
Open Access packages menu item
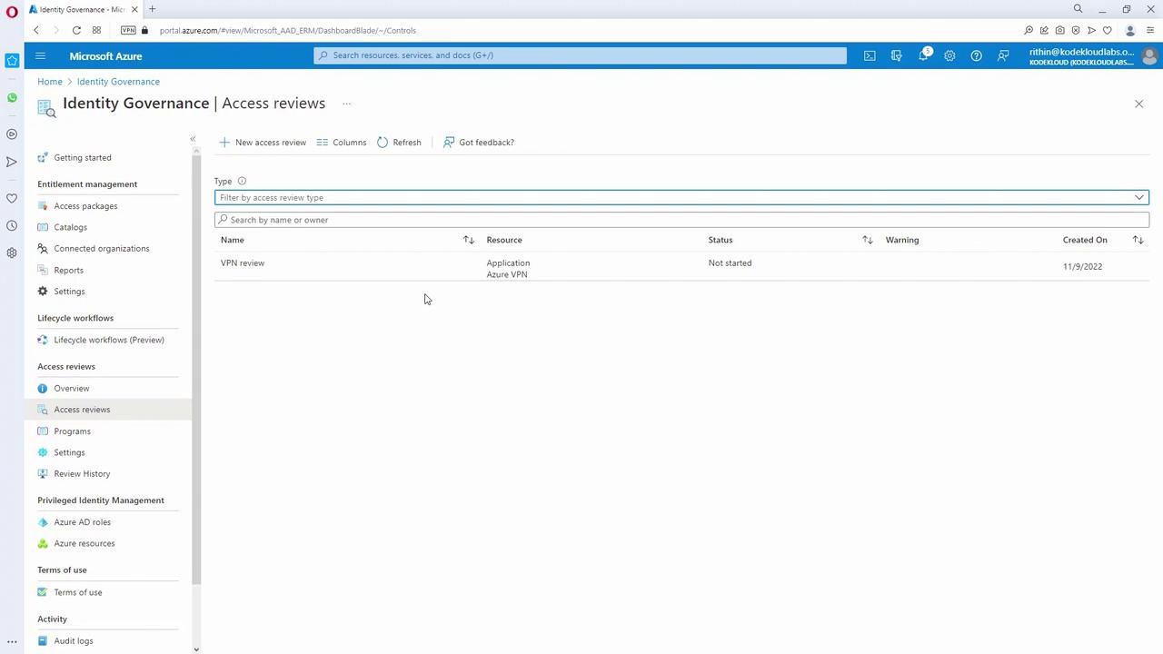[85, 206]
